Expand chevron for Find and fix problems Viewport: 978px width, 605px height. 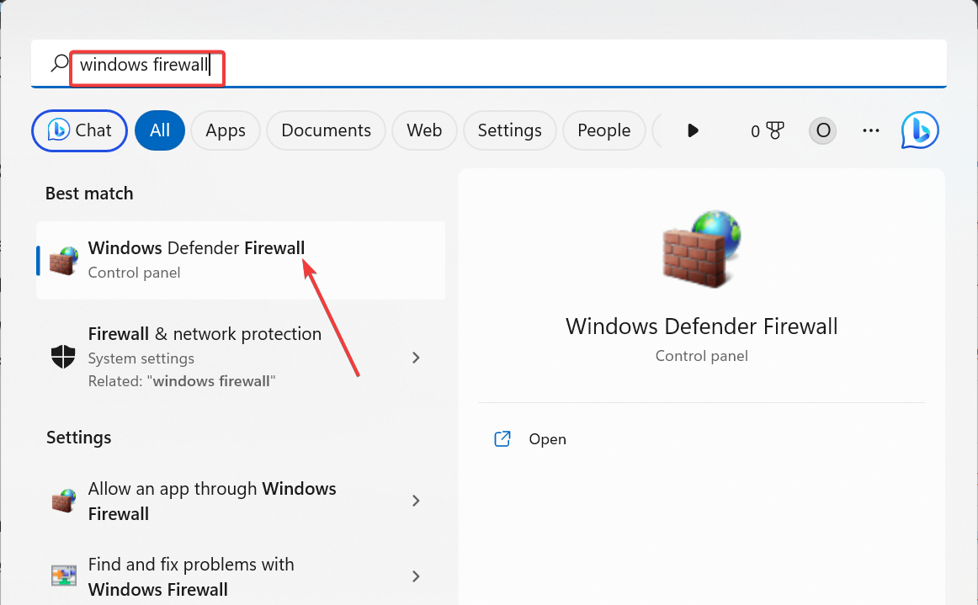[x=416, y=576]
